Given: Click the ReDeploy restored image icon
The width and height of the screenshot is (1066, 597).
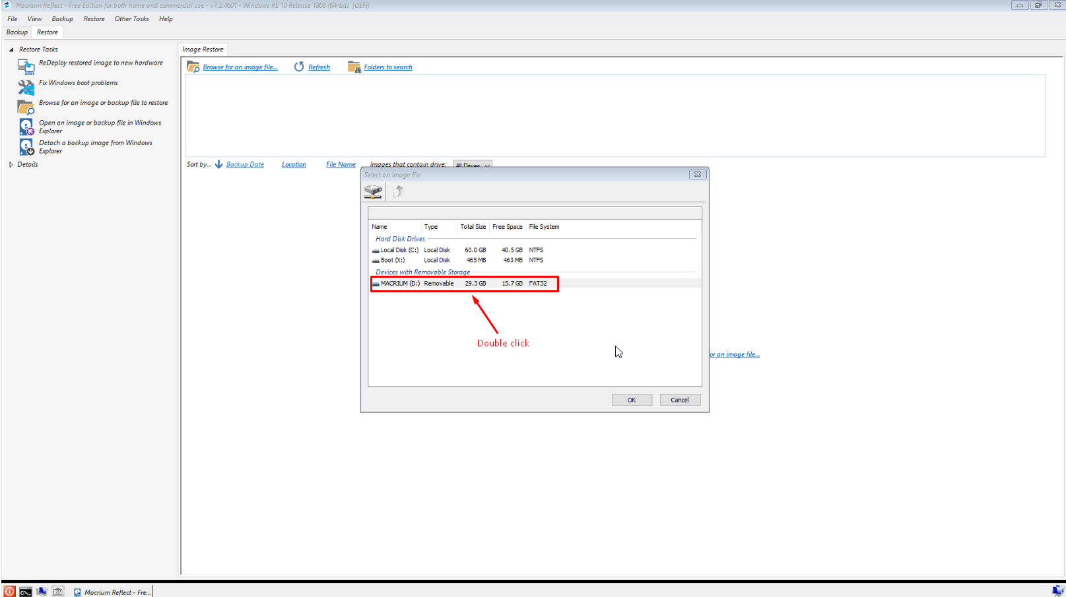Looking at the screenshot, I should (26, 67).
